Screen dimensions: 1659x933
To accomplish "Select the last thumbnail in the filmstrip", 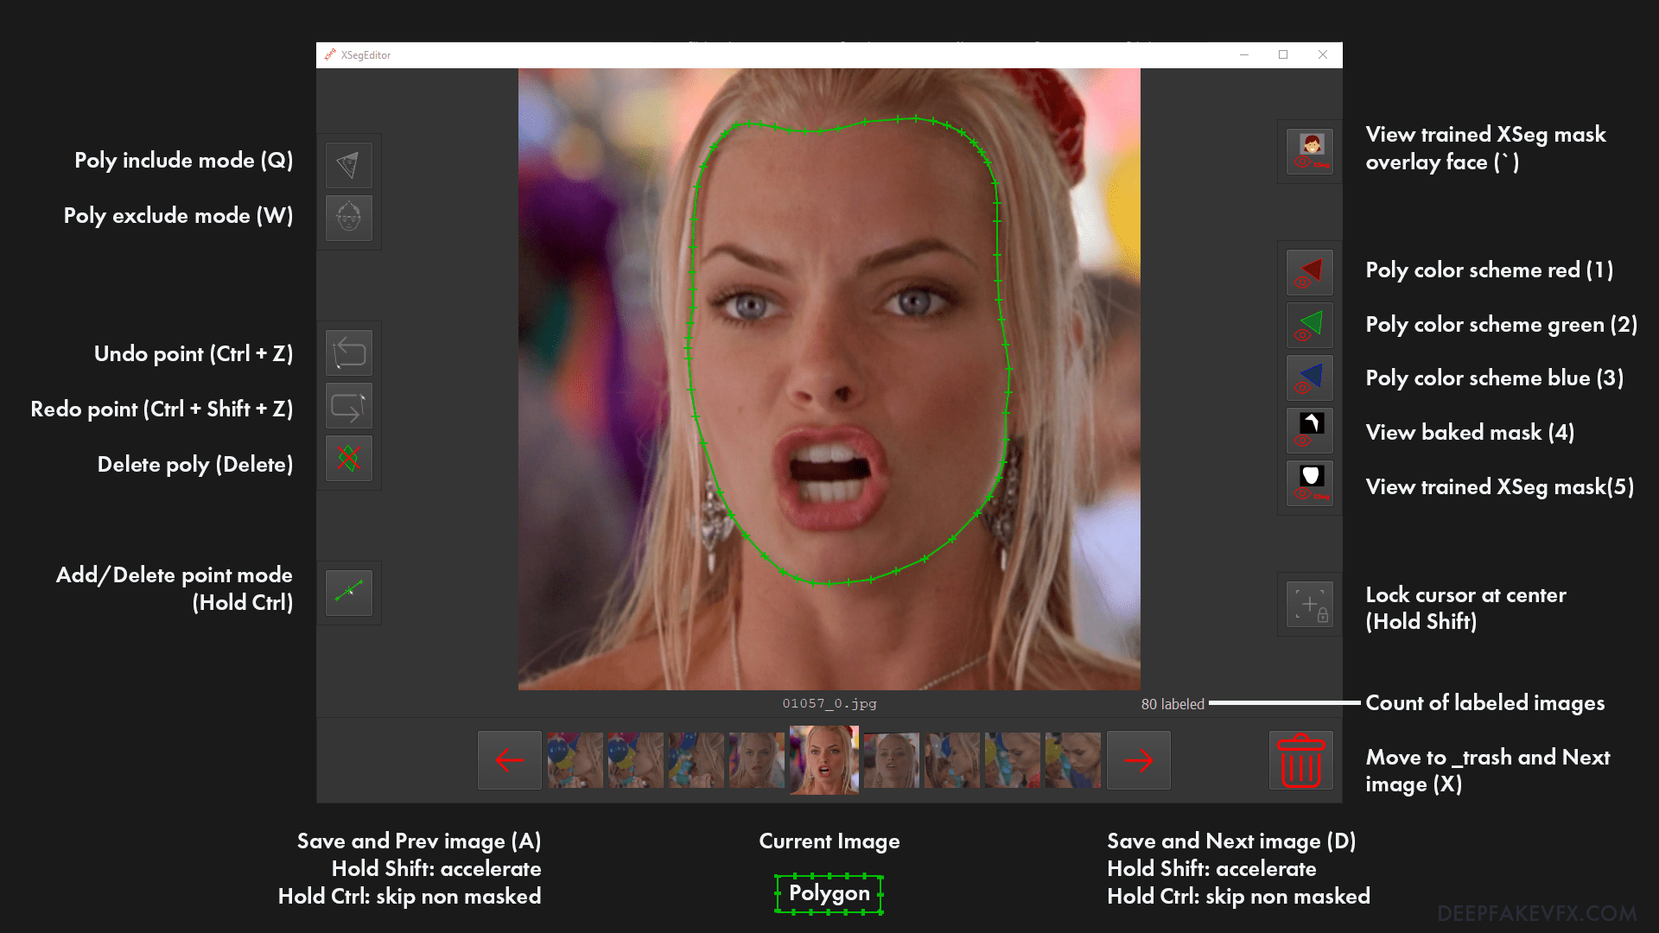I will (1072, 760).
